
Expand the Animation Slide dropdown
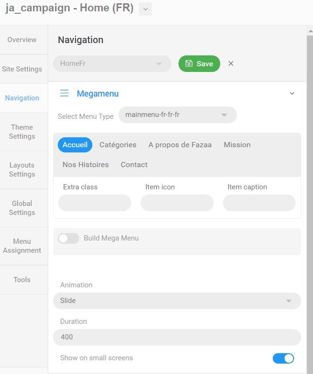pyautogui.click(x=177, y=301)
